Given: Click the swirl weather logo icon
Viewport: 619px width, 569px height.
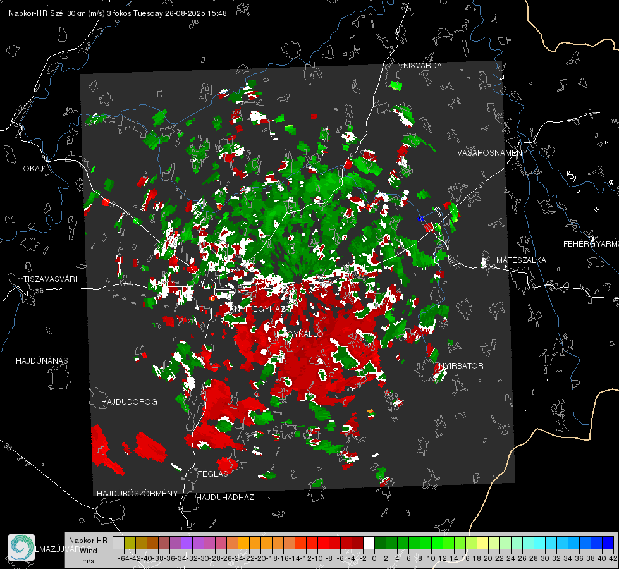Looking at the screenshot, I should (x=21, y=548).
